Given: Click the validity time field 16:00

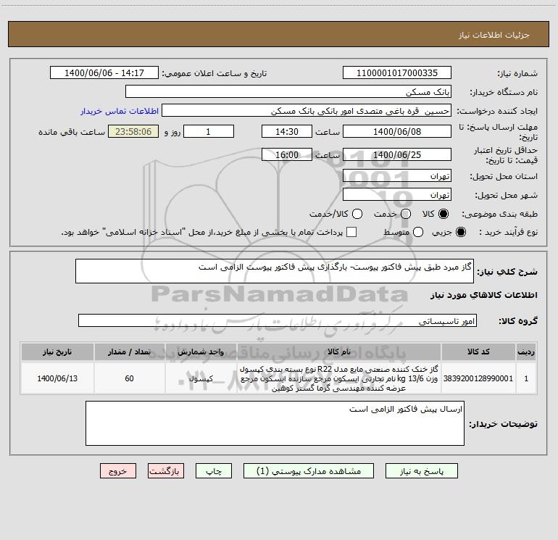Looking at the screenshot, I should pyautogui.click(x=287, y=154).
